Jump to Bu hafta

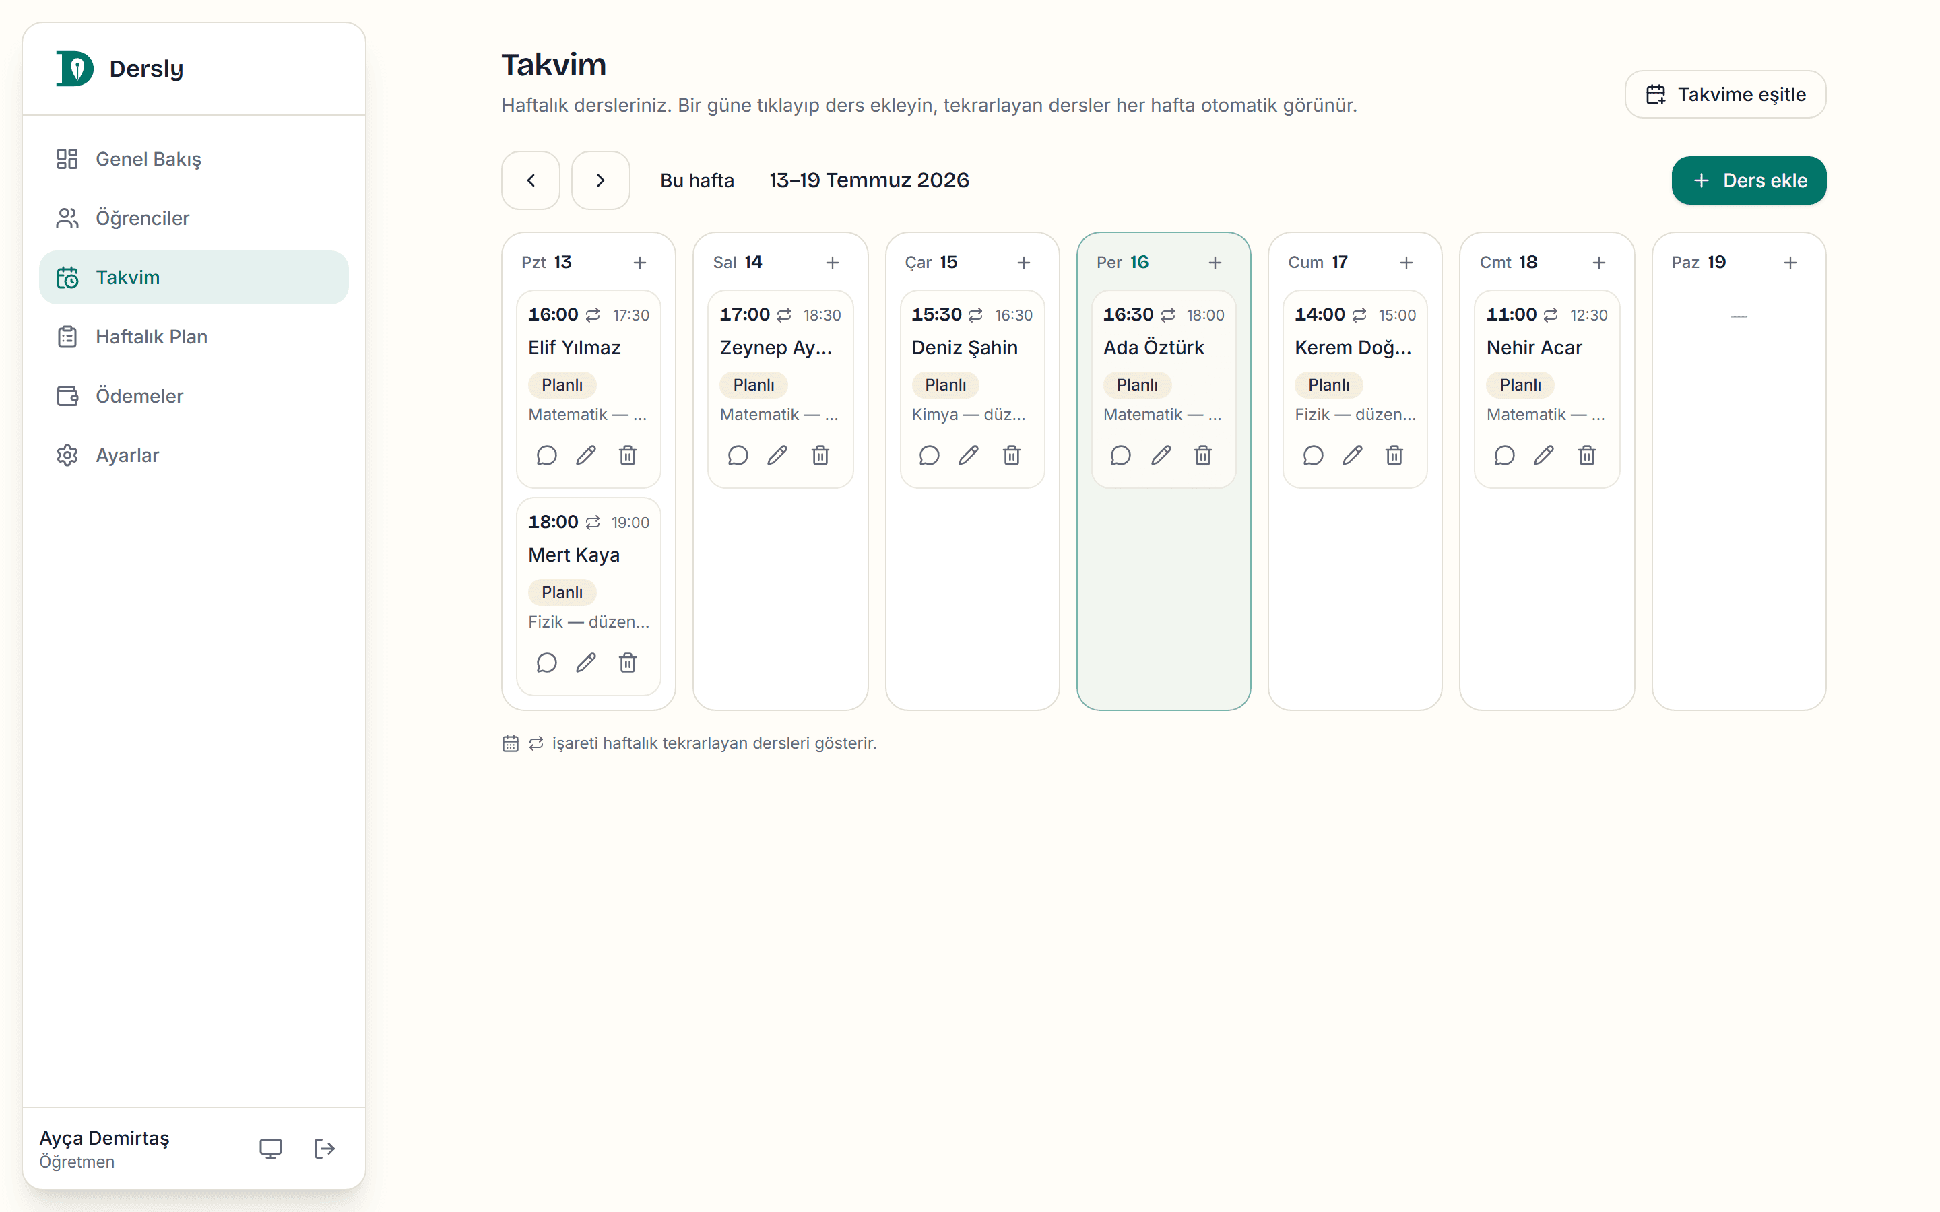click(697, 180)
